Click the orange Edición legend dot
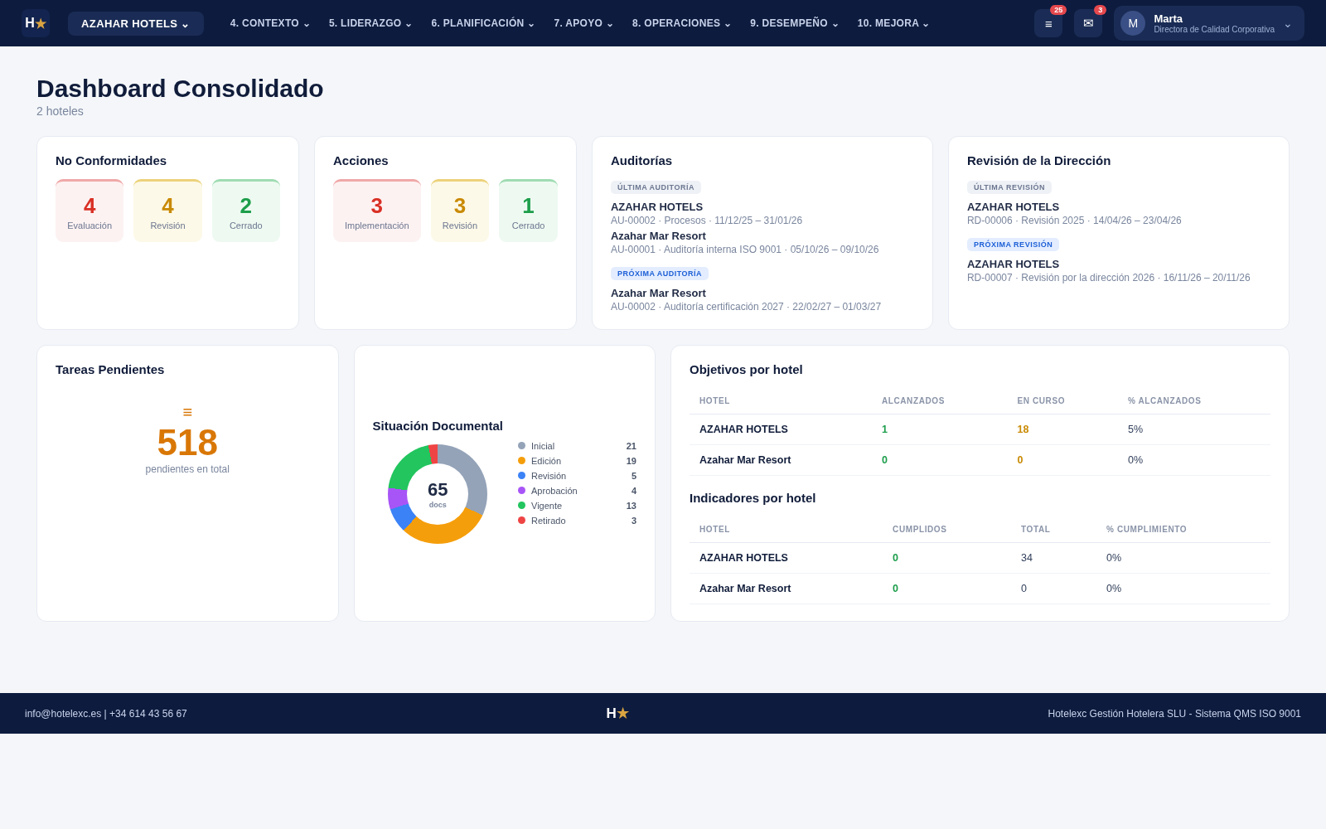The image size is (1326, 829). [522, 461]
